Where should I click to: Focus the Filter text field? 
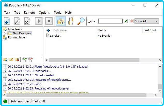[x=110, y=21]
